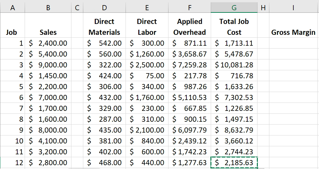Select Direct Materials cell 424.00

[104, 76]
